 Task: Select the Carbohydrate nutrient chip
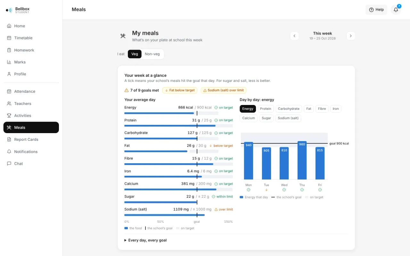click(x=289, y=109)
